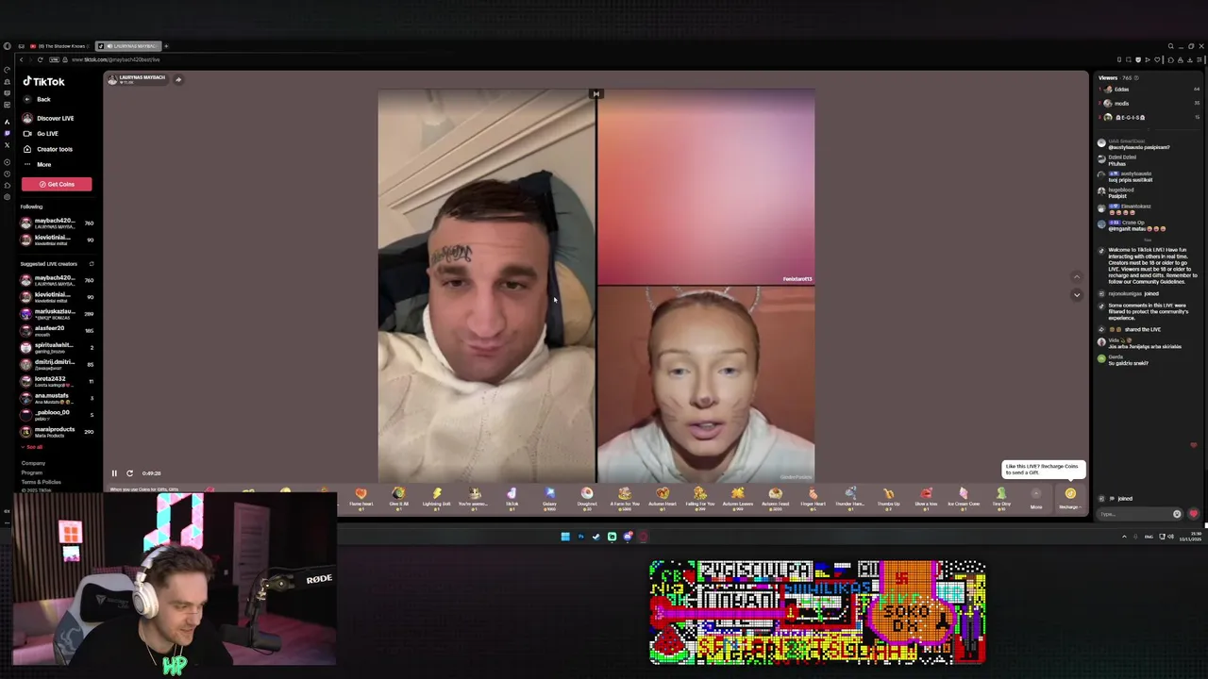This screenshot has height=679, width=1208.
Task: Send the Thumbs Up gift
Action: click(x=888, y=497)
